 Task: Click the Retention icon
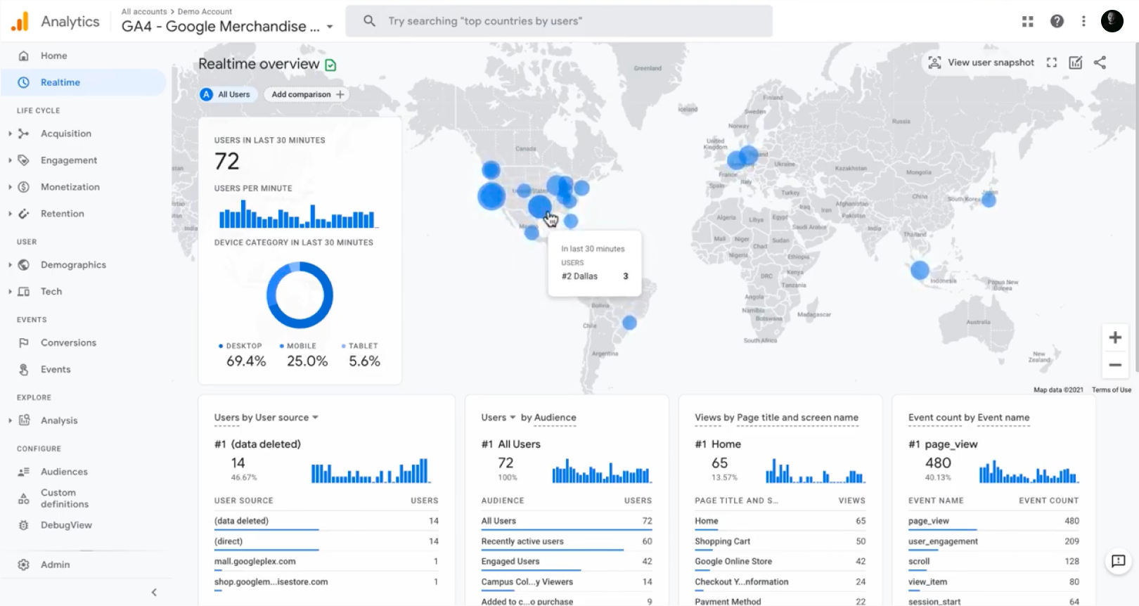click(23, 214)
